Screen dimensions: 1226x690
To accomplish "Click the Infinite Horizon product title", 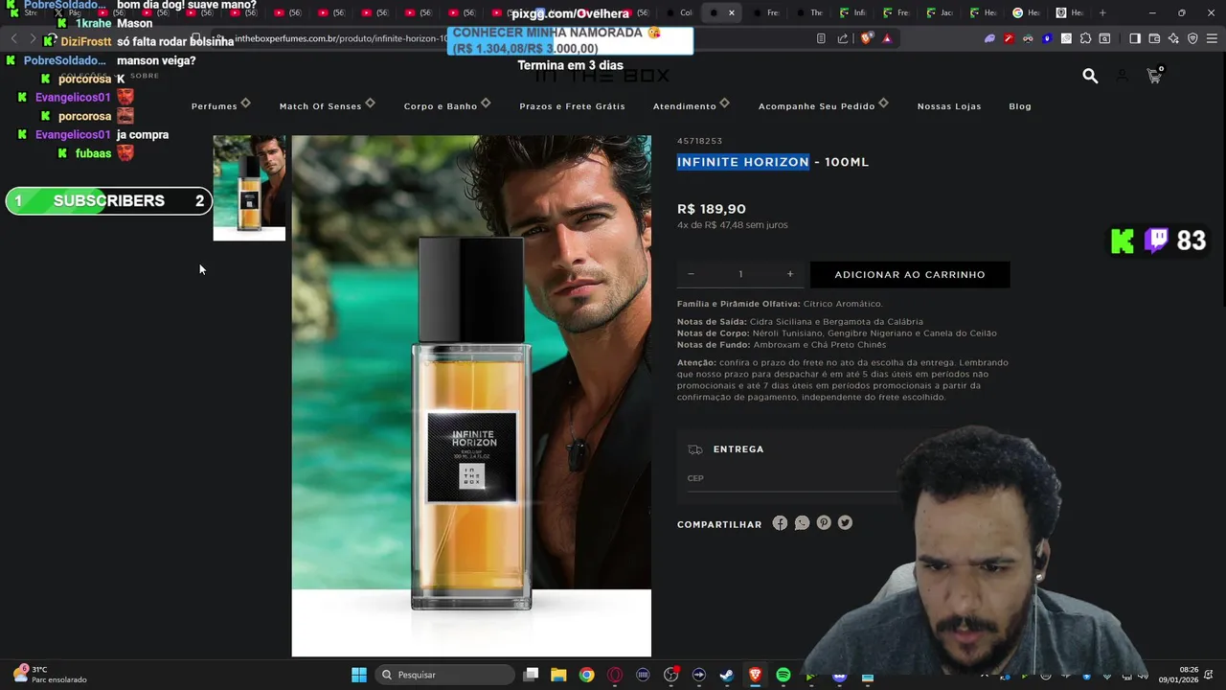I will click(x=773, y=162).
